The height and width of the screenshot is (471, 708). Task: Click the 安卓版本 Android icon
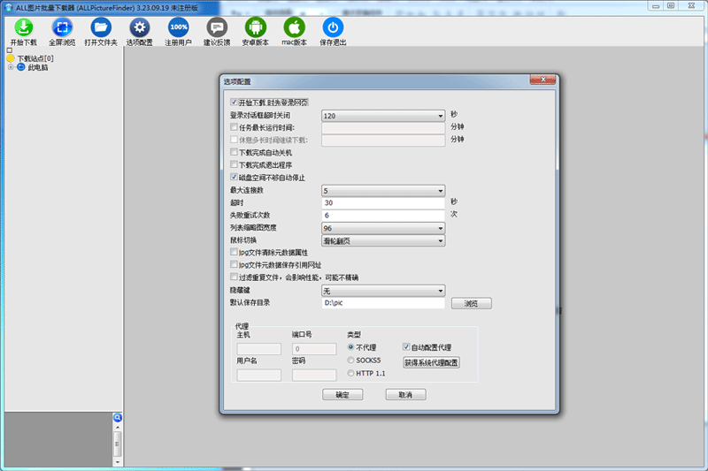click(x=256, y=27)
